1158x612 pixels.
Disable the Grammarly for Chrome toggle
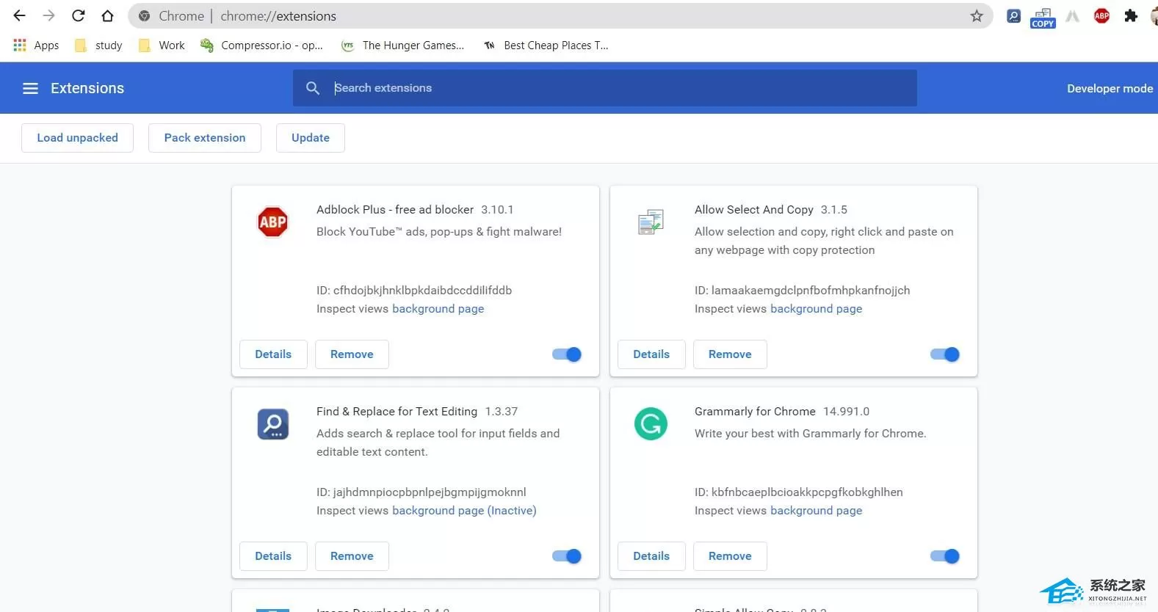point(945,556)
